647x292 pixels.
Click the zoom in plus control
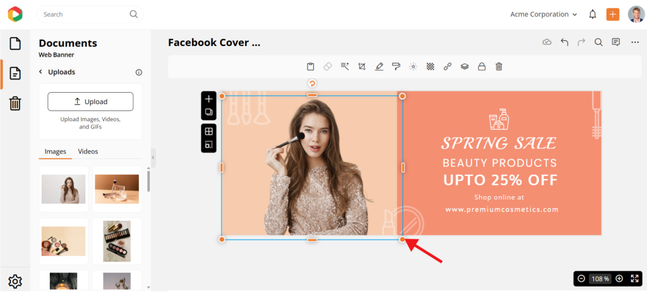(619, 278)
